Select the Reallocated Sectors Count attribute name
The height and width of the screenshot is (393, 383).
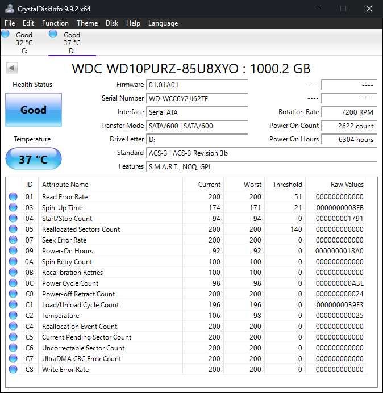(81, 229)
